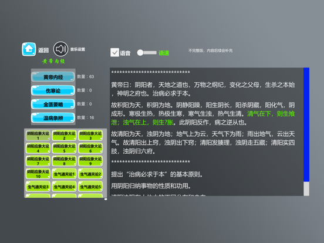
Task: Open chapter 阴阳应象大论 4
Action: click(x=38, y=148)
